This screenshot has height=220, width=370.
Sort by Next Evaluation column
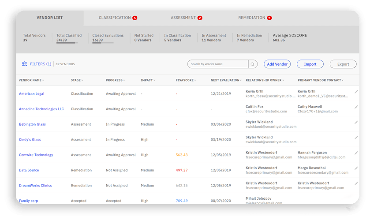point(226,80)
